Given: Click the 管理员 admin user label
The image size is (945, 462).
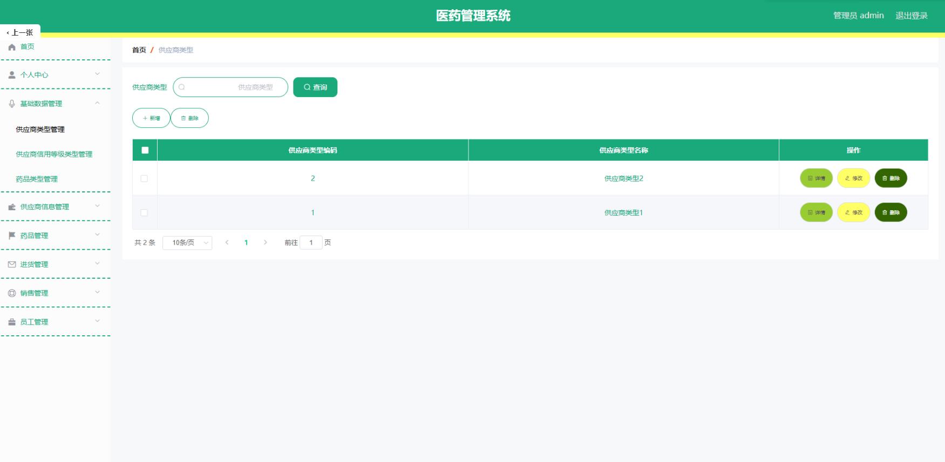Looking at the screenshot, I should (x=858, y=16).
